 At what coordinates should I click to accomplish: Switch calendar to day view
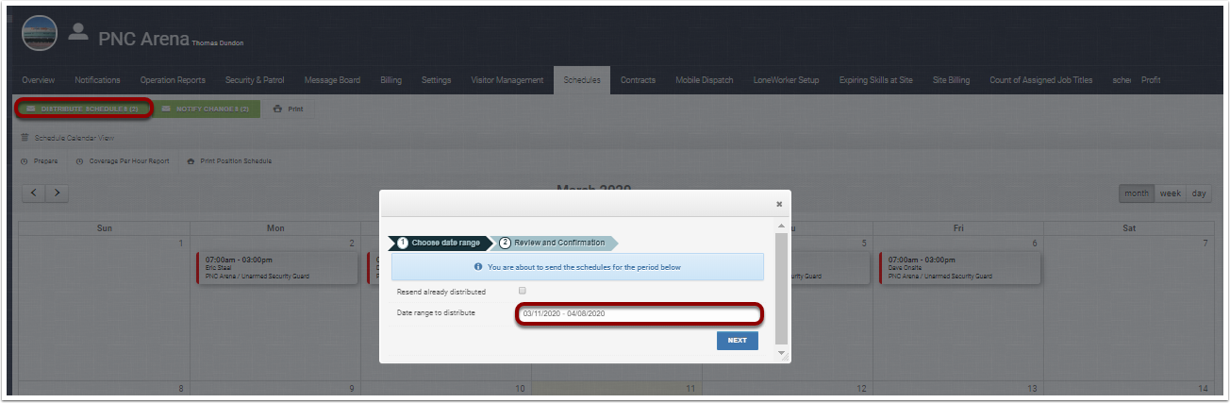(1199, 193)
